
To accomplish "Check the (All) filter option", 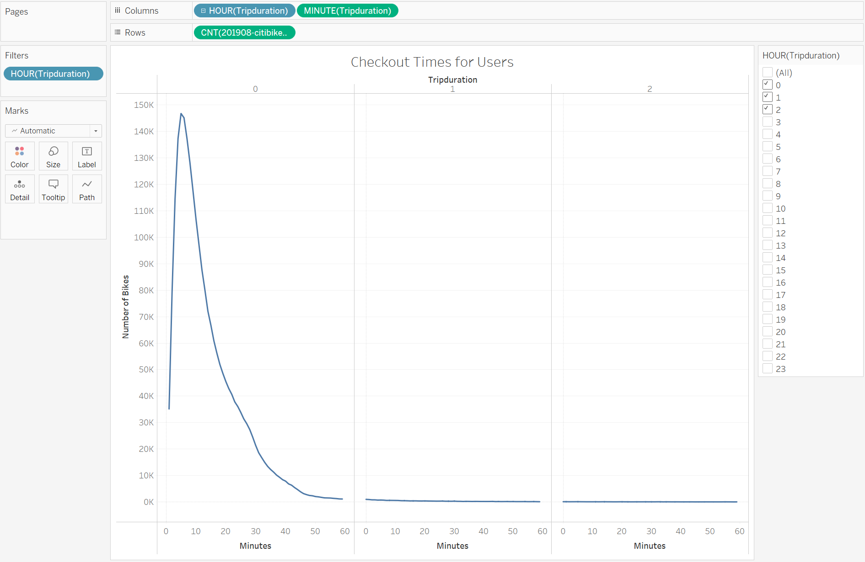I will [x=768, y=72].
